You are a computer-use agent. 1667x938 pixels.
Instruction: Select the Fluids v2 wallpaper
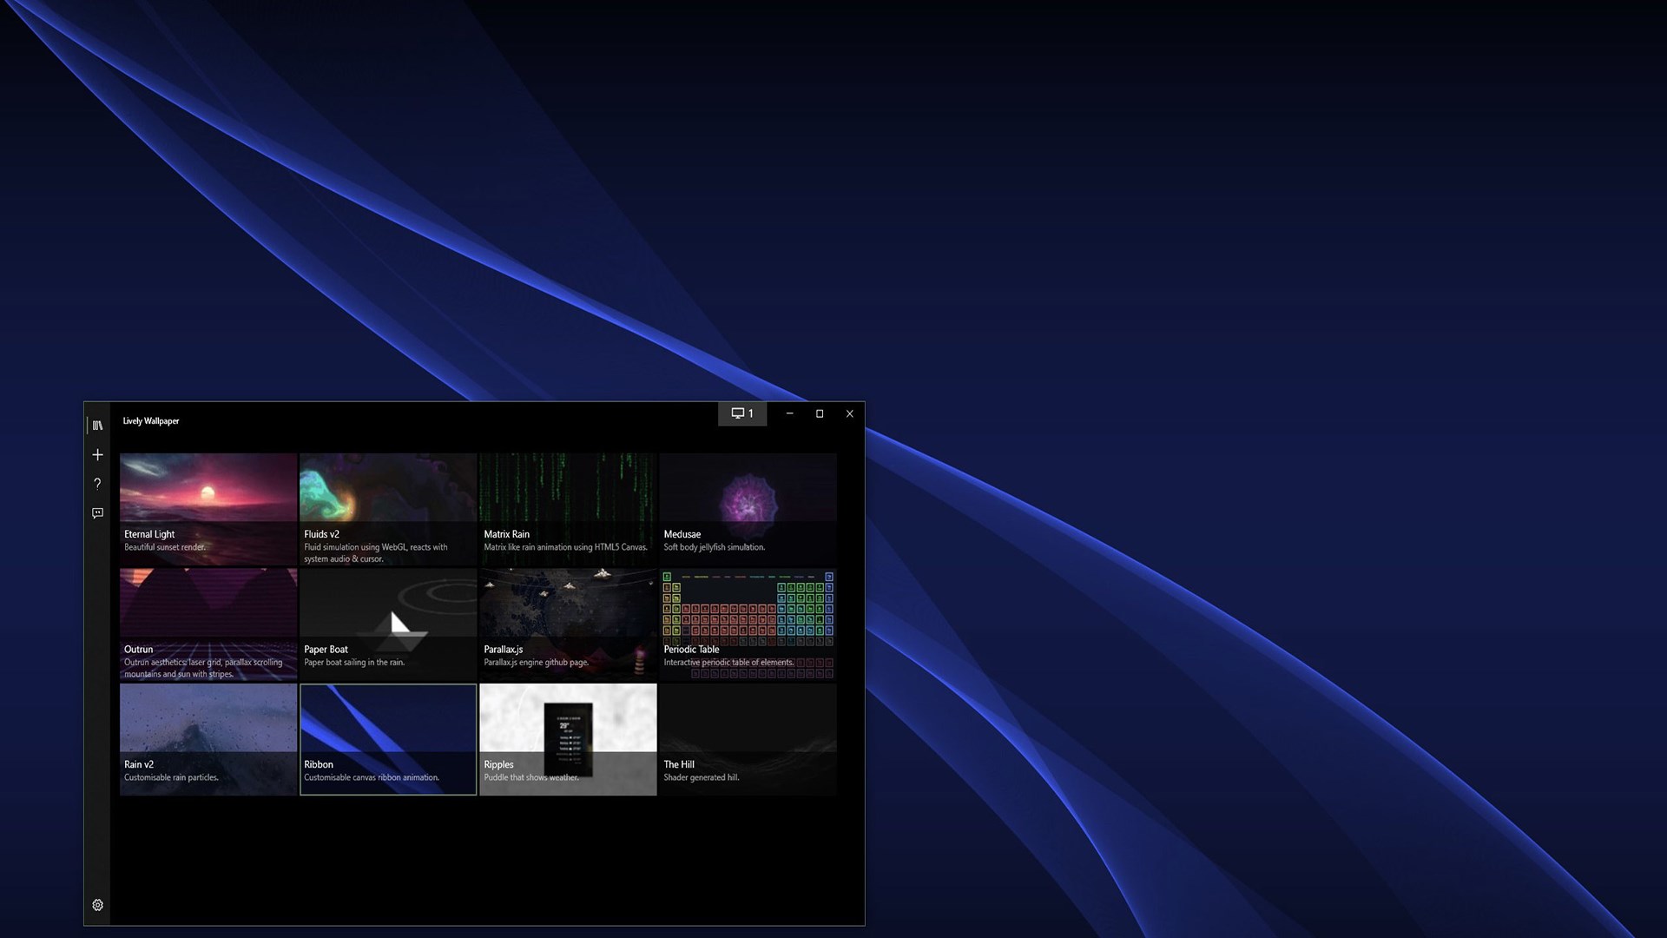click(388, 508)
